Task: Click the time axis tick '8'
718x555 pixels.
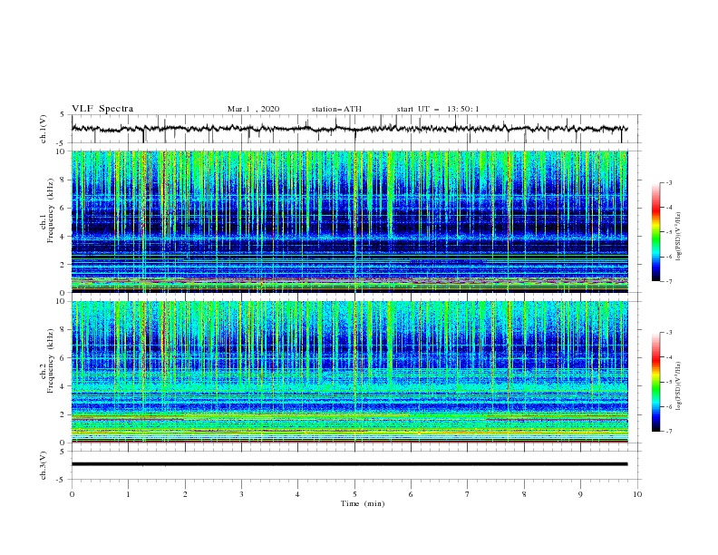Action: [524, 494]
